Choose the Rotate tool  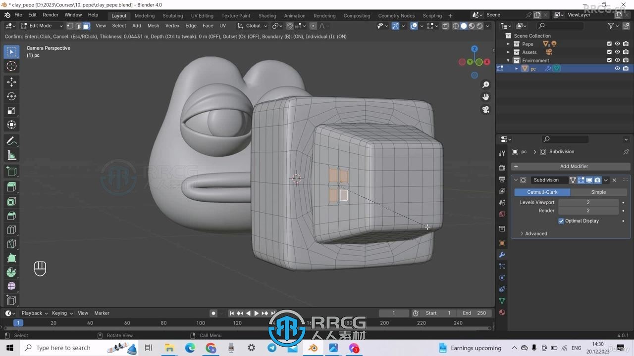[11, 96]
